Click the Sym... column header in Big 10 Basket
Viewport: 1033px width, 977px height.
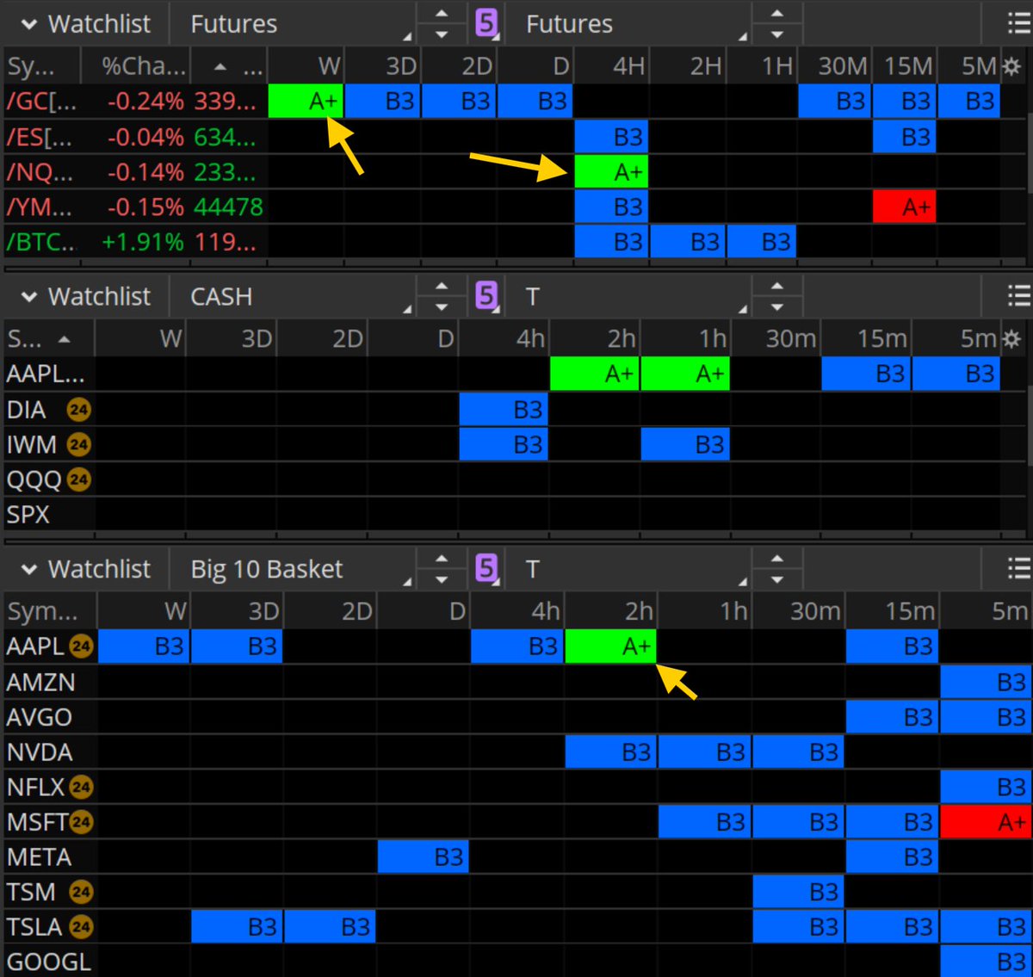point(50,611)
